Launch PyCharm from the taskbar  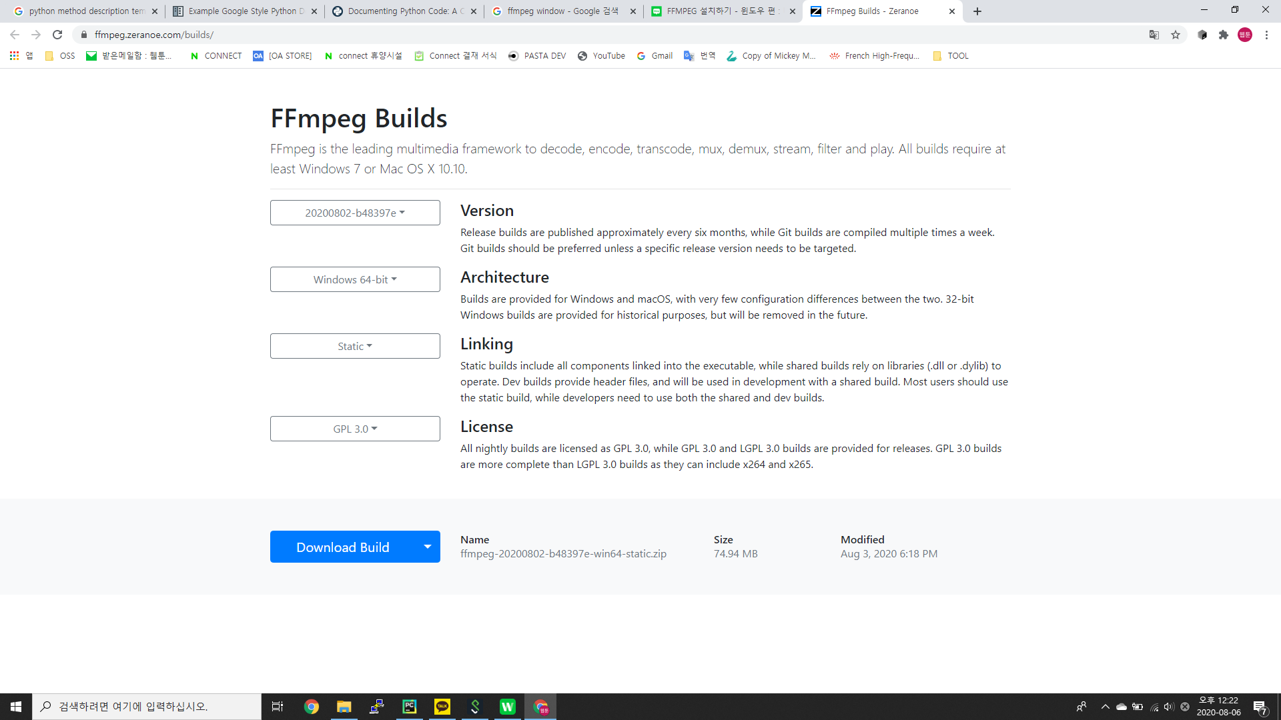coord(410,707)
